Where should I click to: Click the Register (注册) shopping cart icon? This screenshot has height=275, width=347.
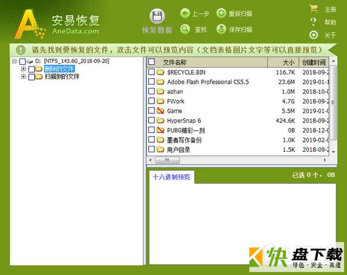click(313, 9)
